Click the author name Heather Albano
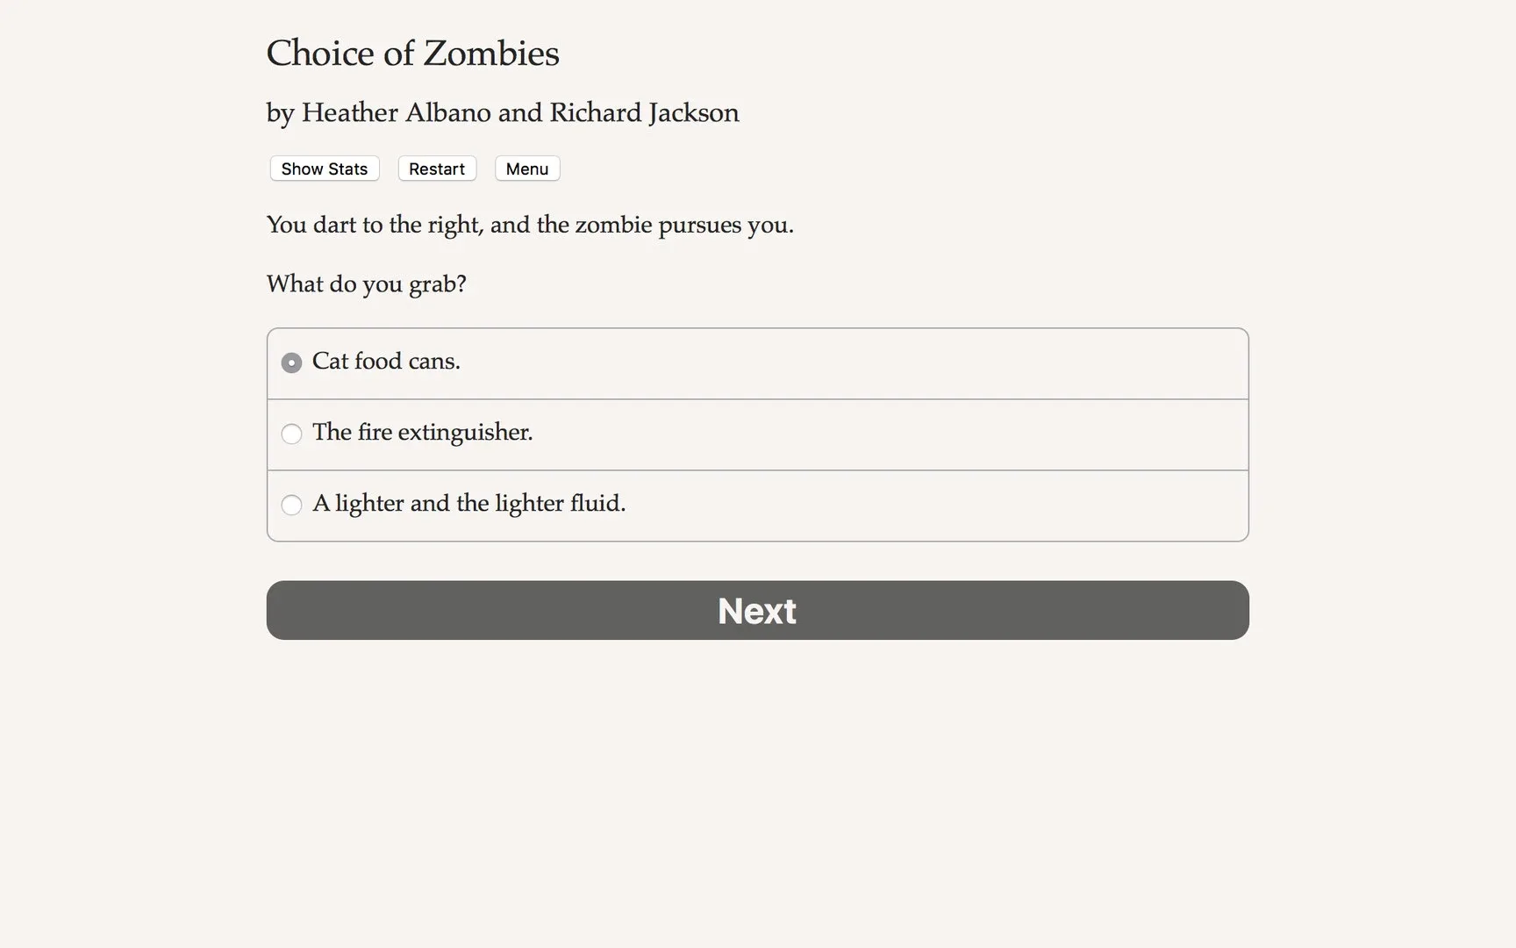 396,113
